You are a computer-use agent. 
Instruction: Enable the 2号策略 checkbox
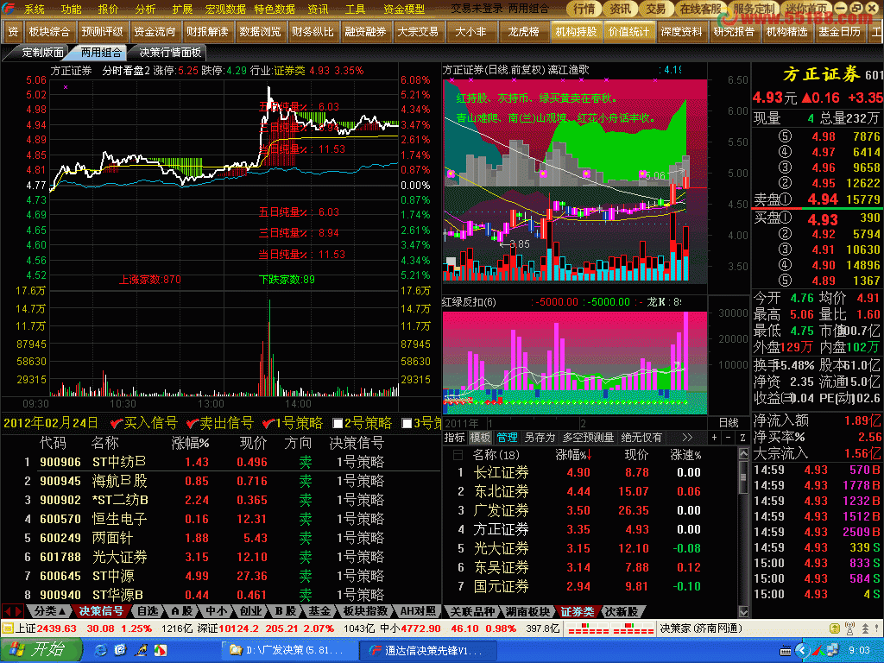point(338,423)
